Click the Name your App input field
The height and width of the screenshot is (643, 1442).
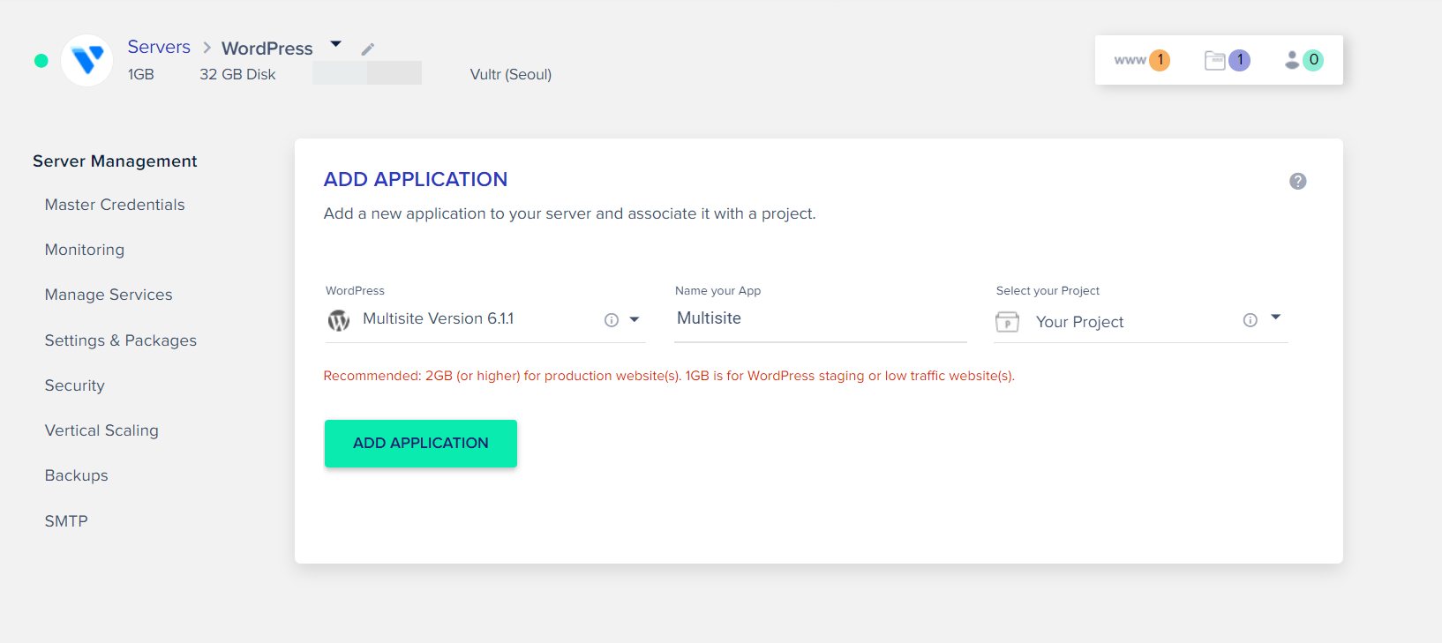click(821, 318)
